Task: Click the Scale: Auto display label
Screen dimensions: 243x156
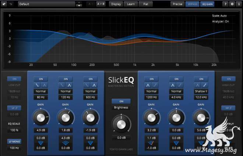Action: tap(219, 16)
